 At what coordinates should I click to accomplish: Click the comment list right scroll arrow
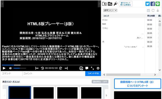point(155,75)
